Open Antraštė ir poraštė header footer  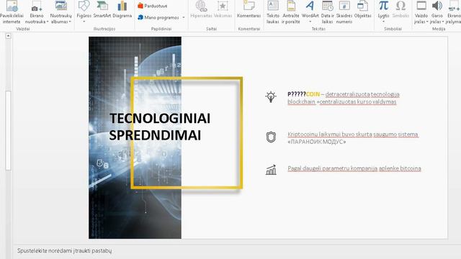291,12
